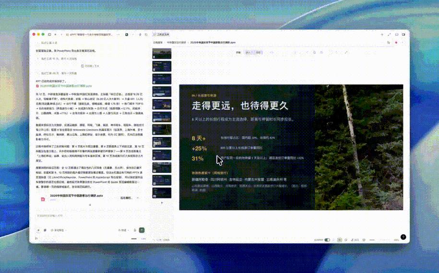Switch to the 工作区文件 tab
This screenshot has height=273, width=439.
(x=161, y=34)
